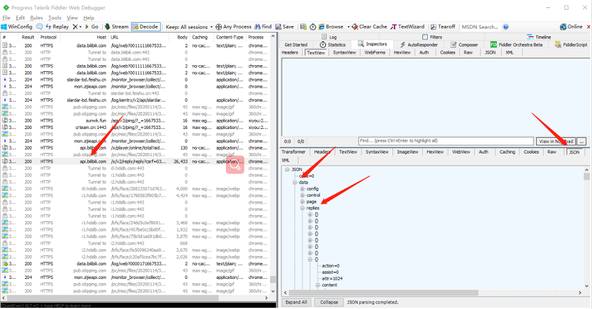The height and width of the screenshot is (309, 592).
Task: Click the camera screenshot icon
Action: (303, 27)
